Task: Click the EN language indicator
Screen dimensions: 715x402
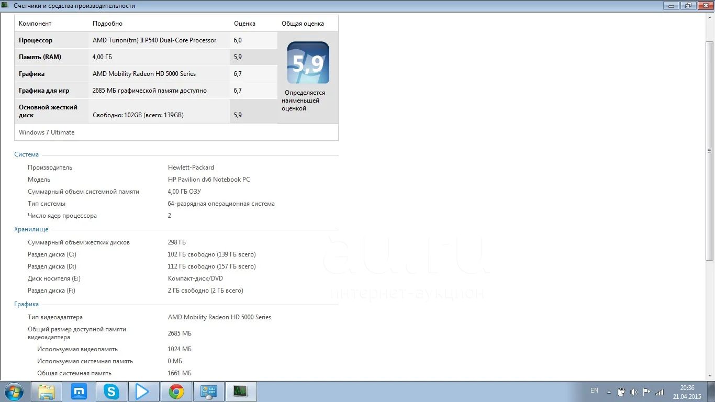Action: pyautogui.click(x=594, y=390)
